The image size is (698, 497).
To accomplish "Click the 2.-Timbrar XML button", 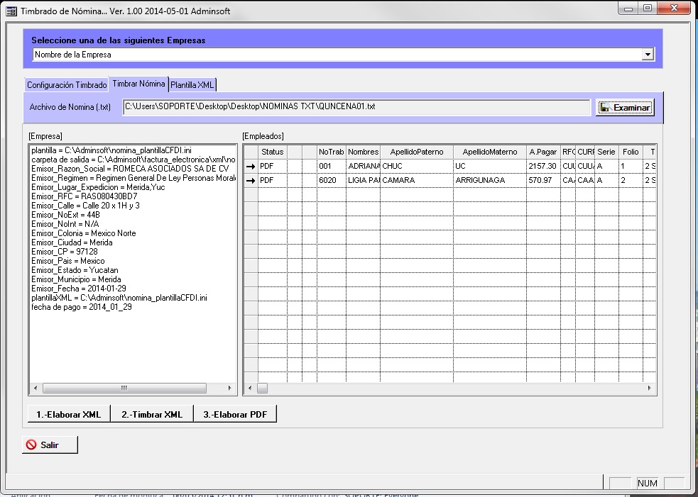I will tap(152, 414).
